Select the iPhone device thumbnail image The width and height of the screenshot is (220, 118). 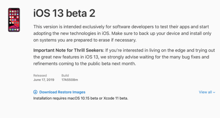point(14,20)
